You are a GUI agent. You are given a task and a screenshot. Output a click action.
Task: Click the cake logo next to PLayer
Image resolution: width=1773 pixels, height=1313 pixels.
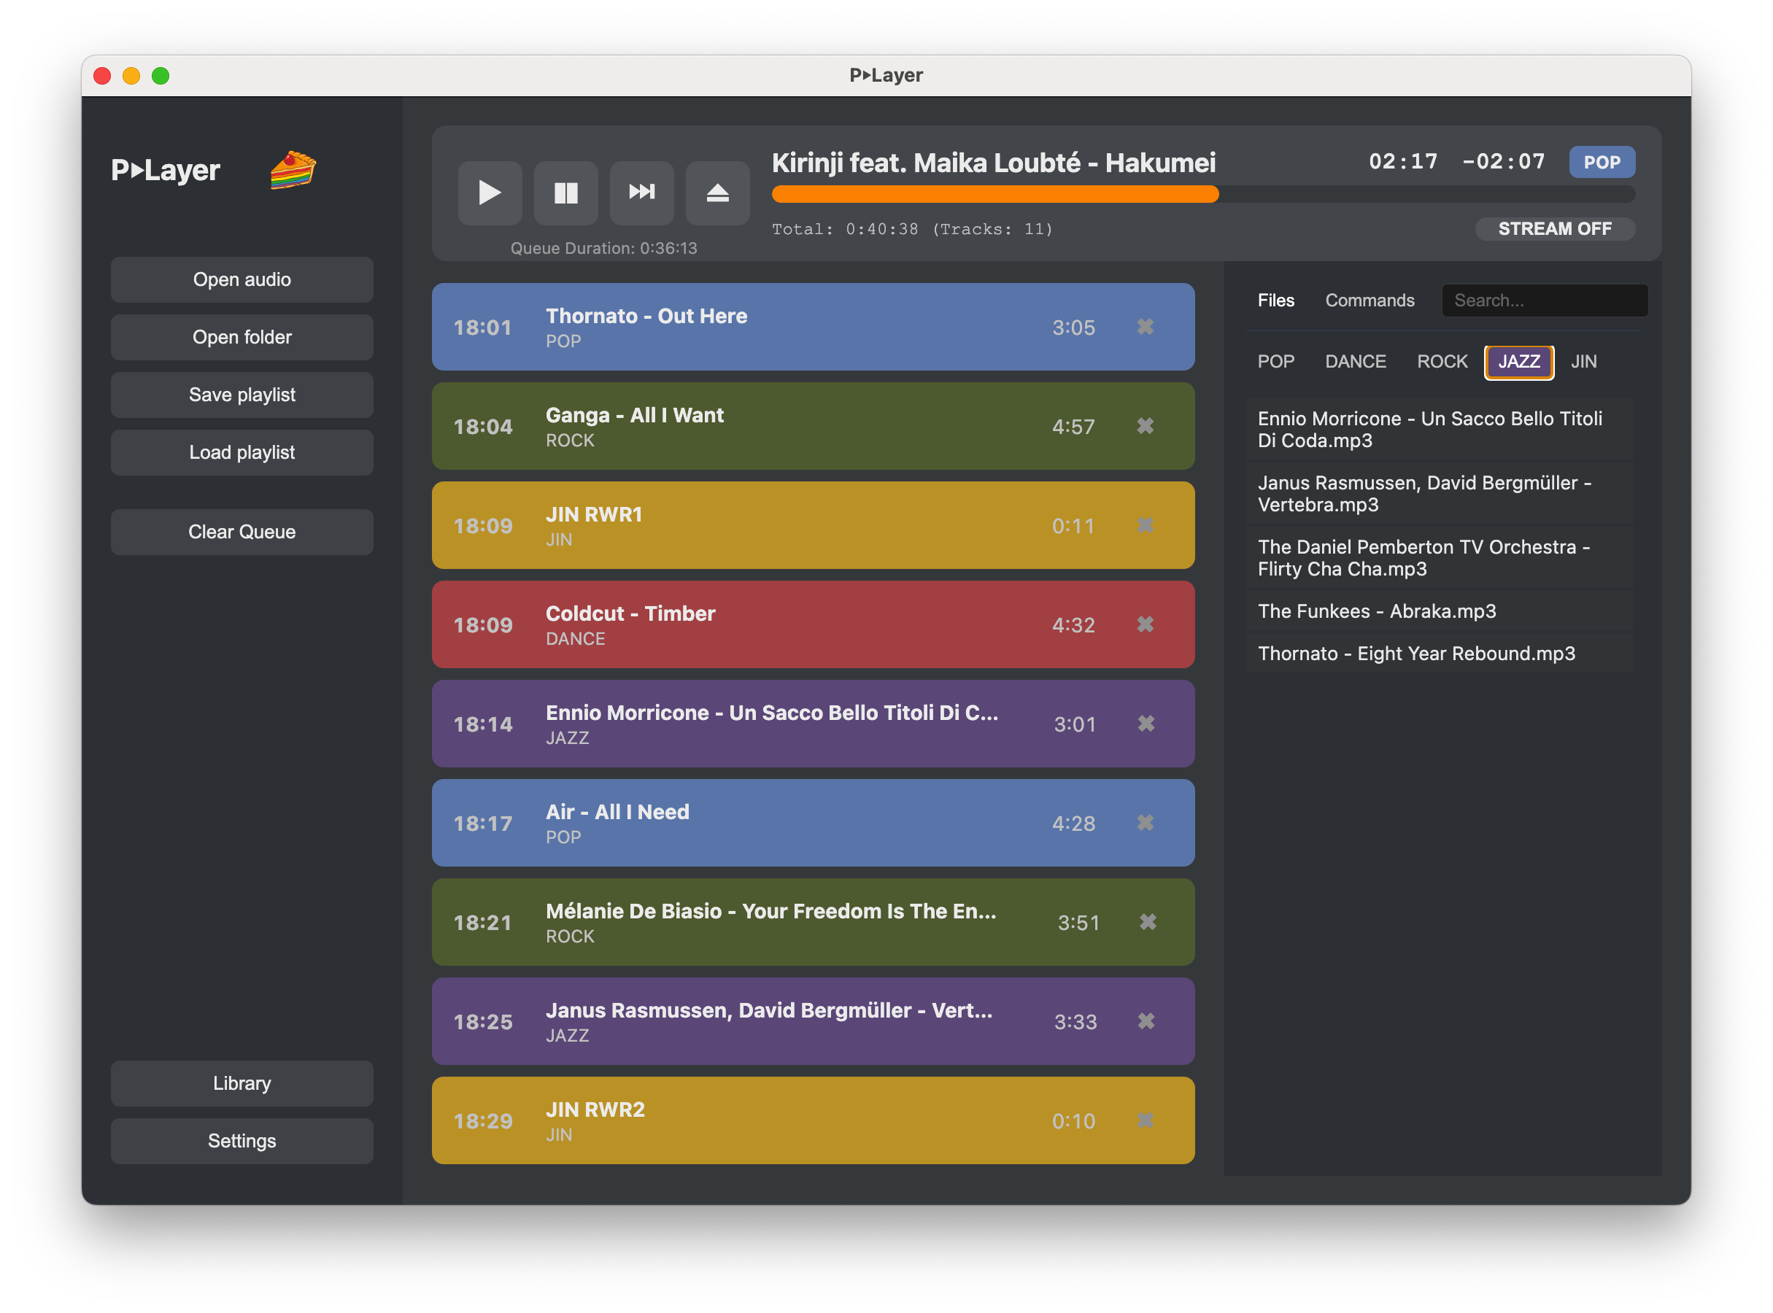pos(293,169)
